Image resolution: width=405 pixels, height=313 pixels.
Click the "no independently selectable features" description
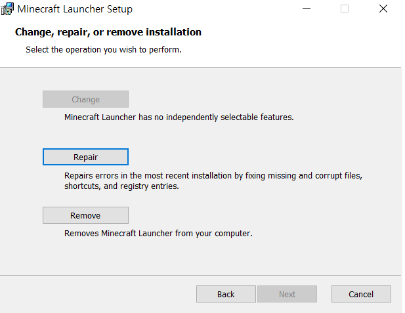(179, 118)
